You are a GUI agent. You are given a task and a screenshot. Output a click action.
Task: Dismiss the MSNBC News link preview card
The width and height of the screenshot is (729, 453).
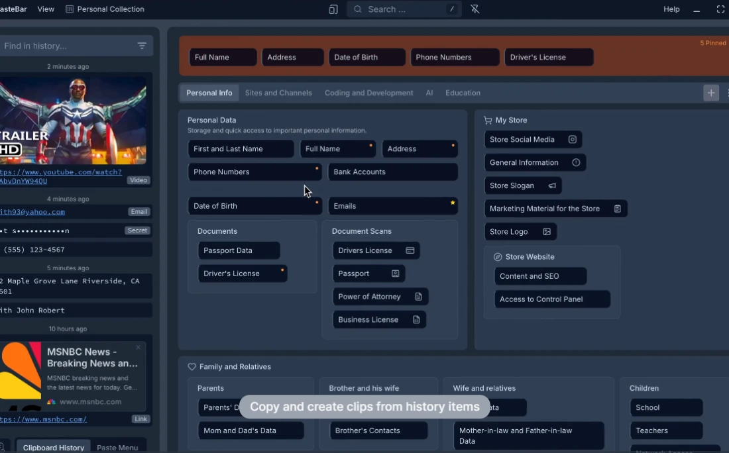(138, 348)
